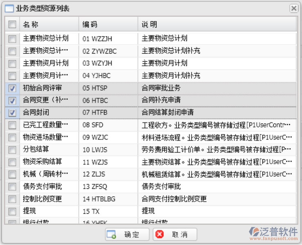Click the 说明 column header
Screen dimensions: 302x245
click(149, 24)
